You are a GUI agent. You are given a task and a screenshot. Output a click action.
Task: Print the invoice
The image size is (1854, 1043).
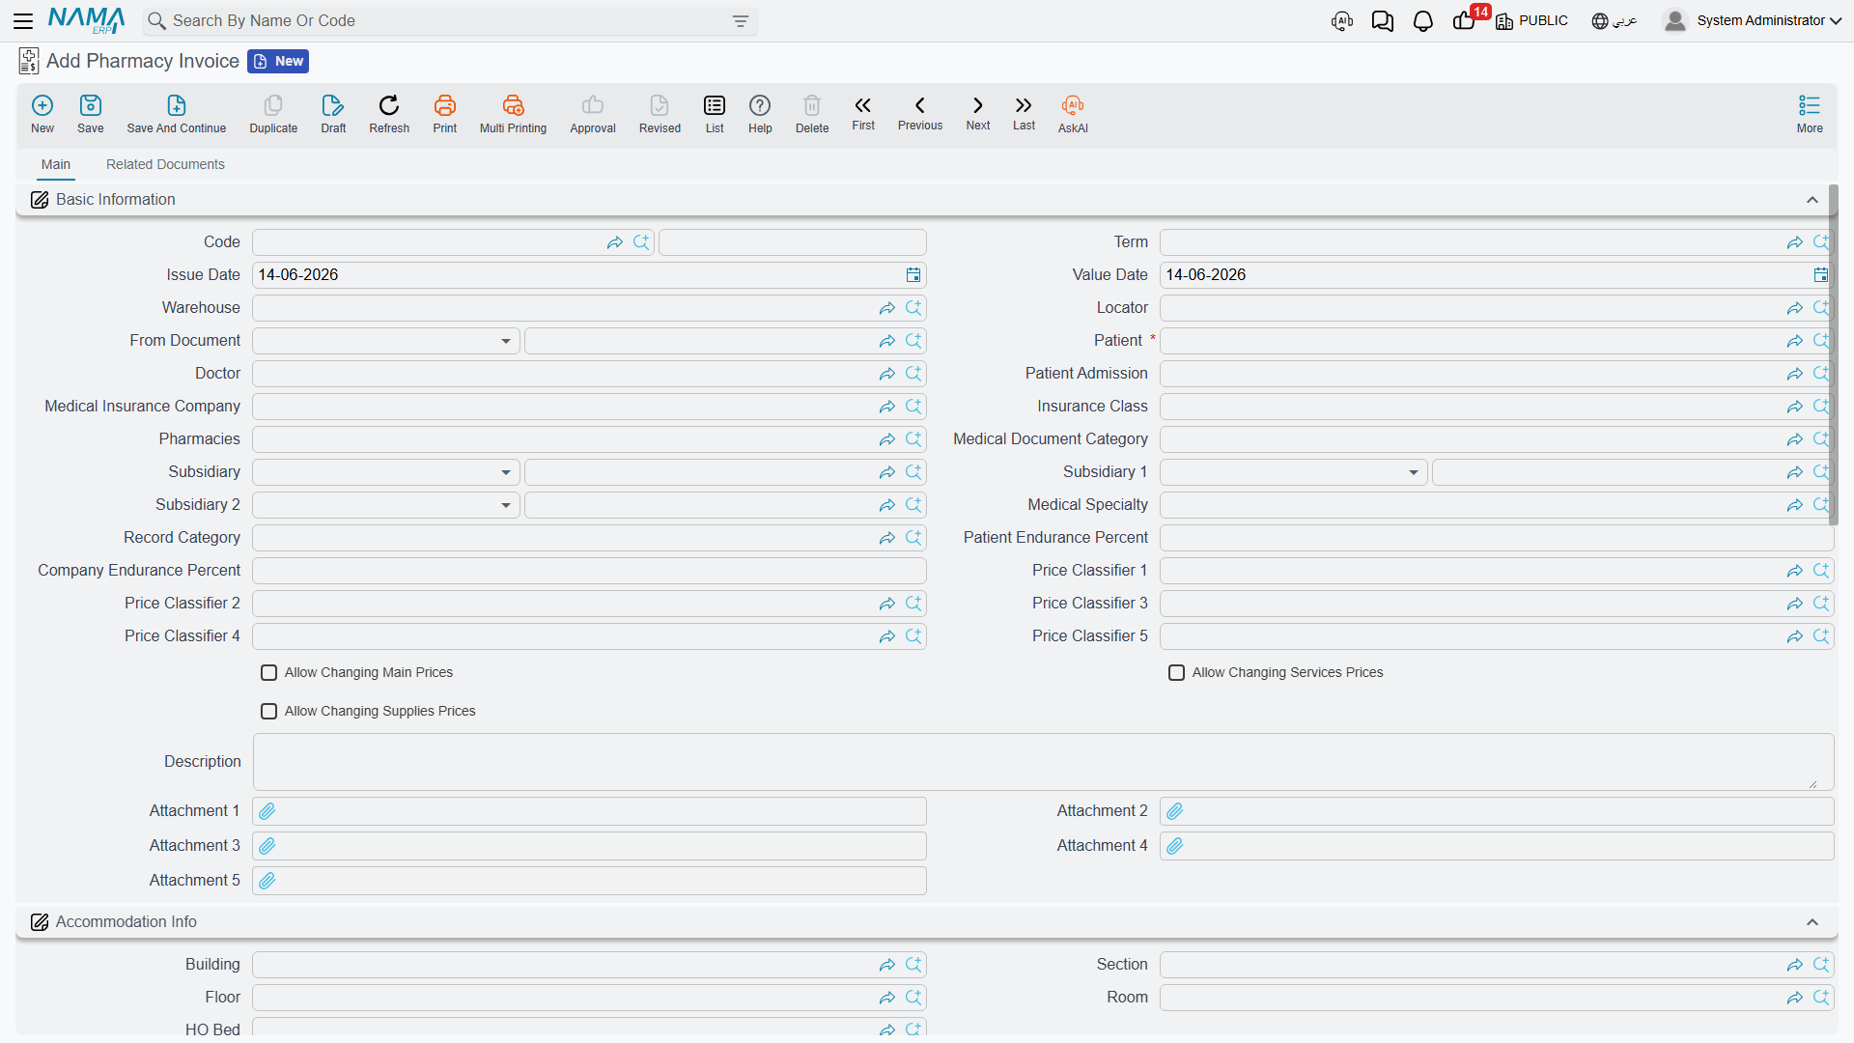pos(445,114)
